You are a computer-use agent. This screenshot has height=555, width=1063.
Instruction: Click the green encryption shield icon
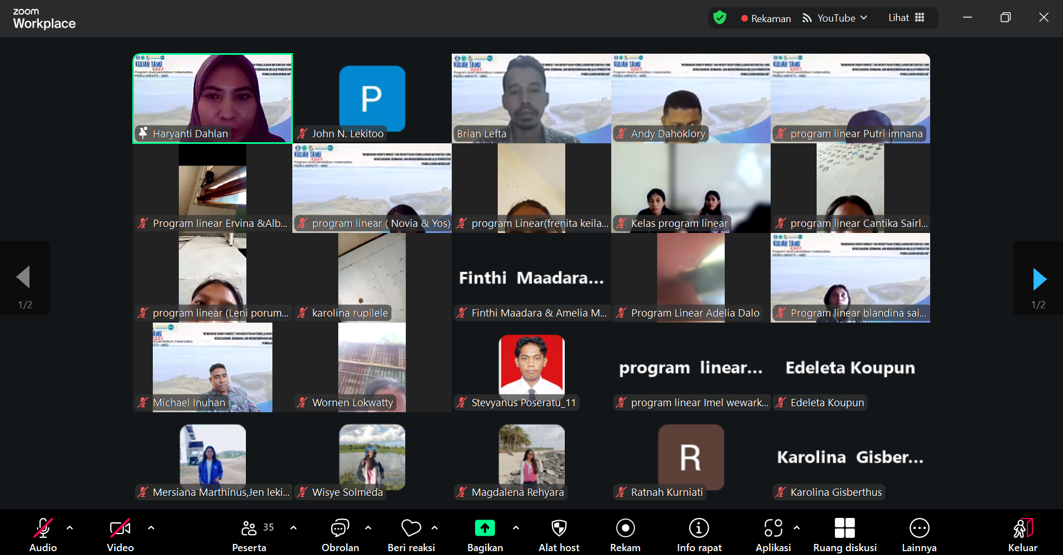[720, 18]
